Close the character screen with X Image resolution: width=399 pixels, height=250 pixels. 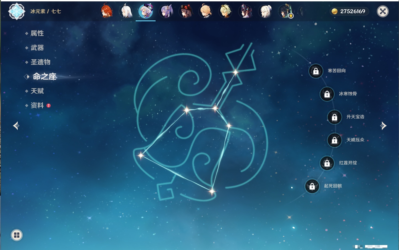pos(383,11)
